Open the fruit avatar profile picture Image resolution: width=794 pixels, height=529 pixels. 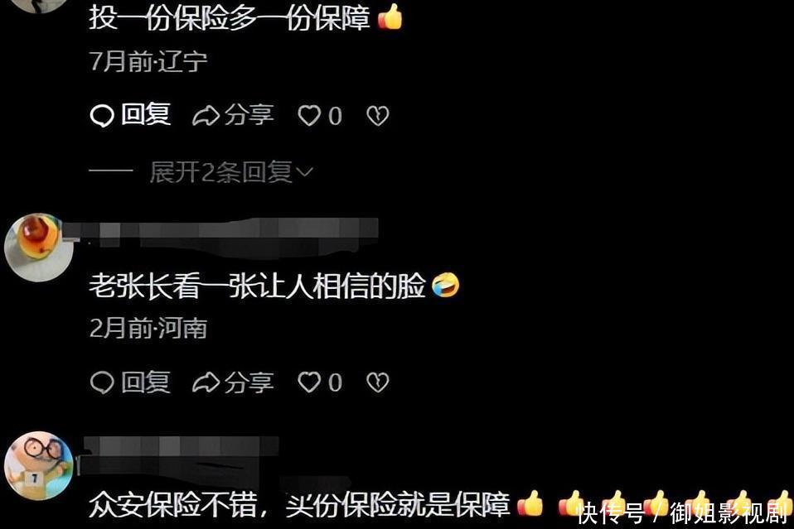[x=39, y=247]
